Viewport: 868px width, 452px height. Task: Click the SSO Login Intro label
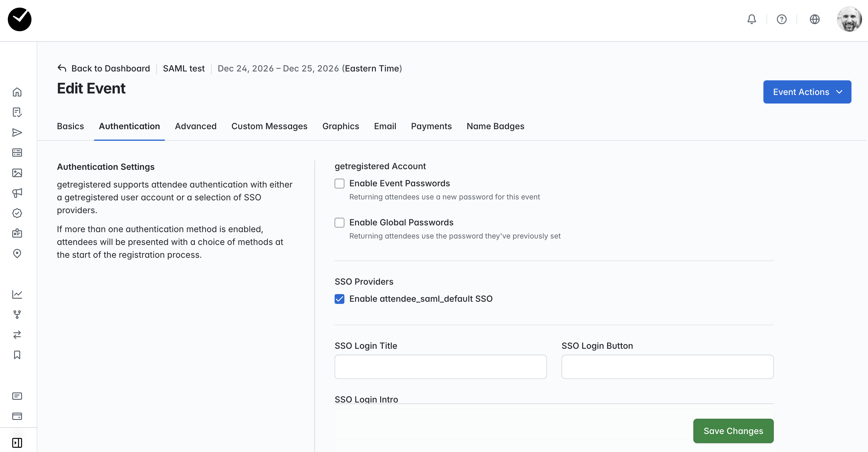366,399
